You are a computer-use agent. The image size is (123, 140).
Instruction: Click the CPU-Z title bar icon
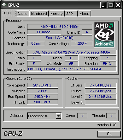click(4, 5)
